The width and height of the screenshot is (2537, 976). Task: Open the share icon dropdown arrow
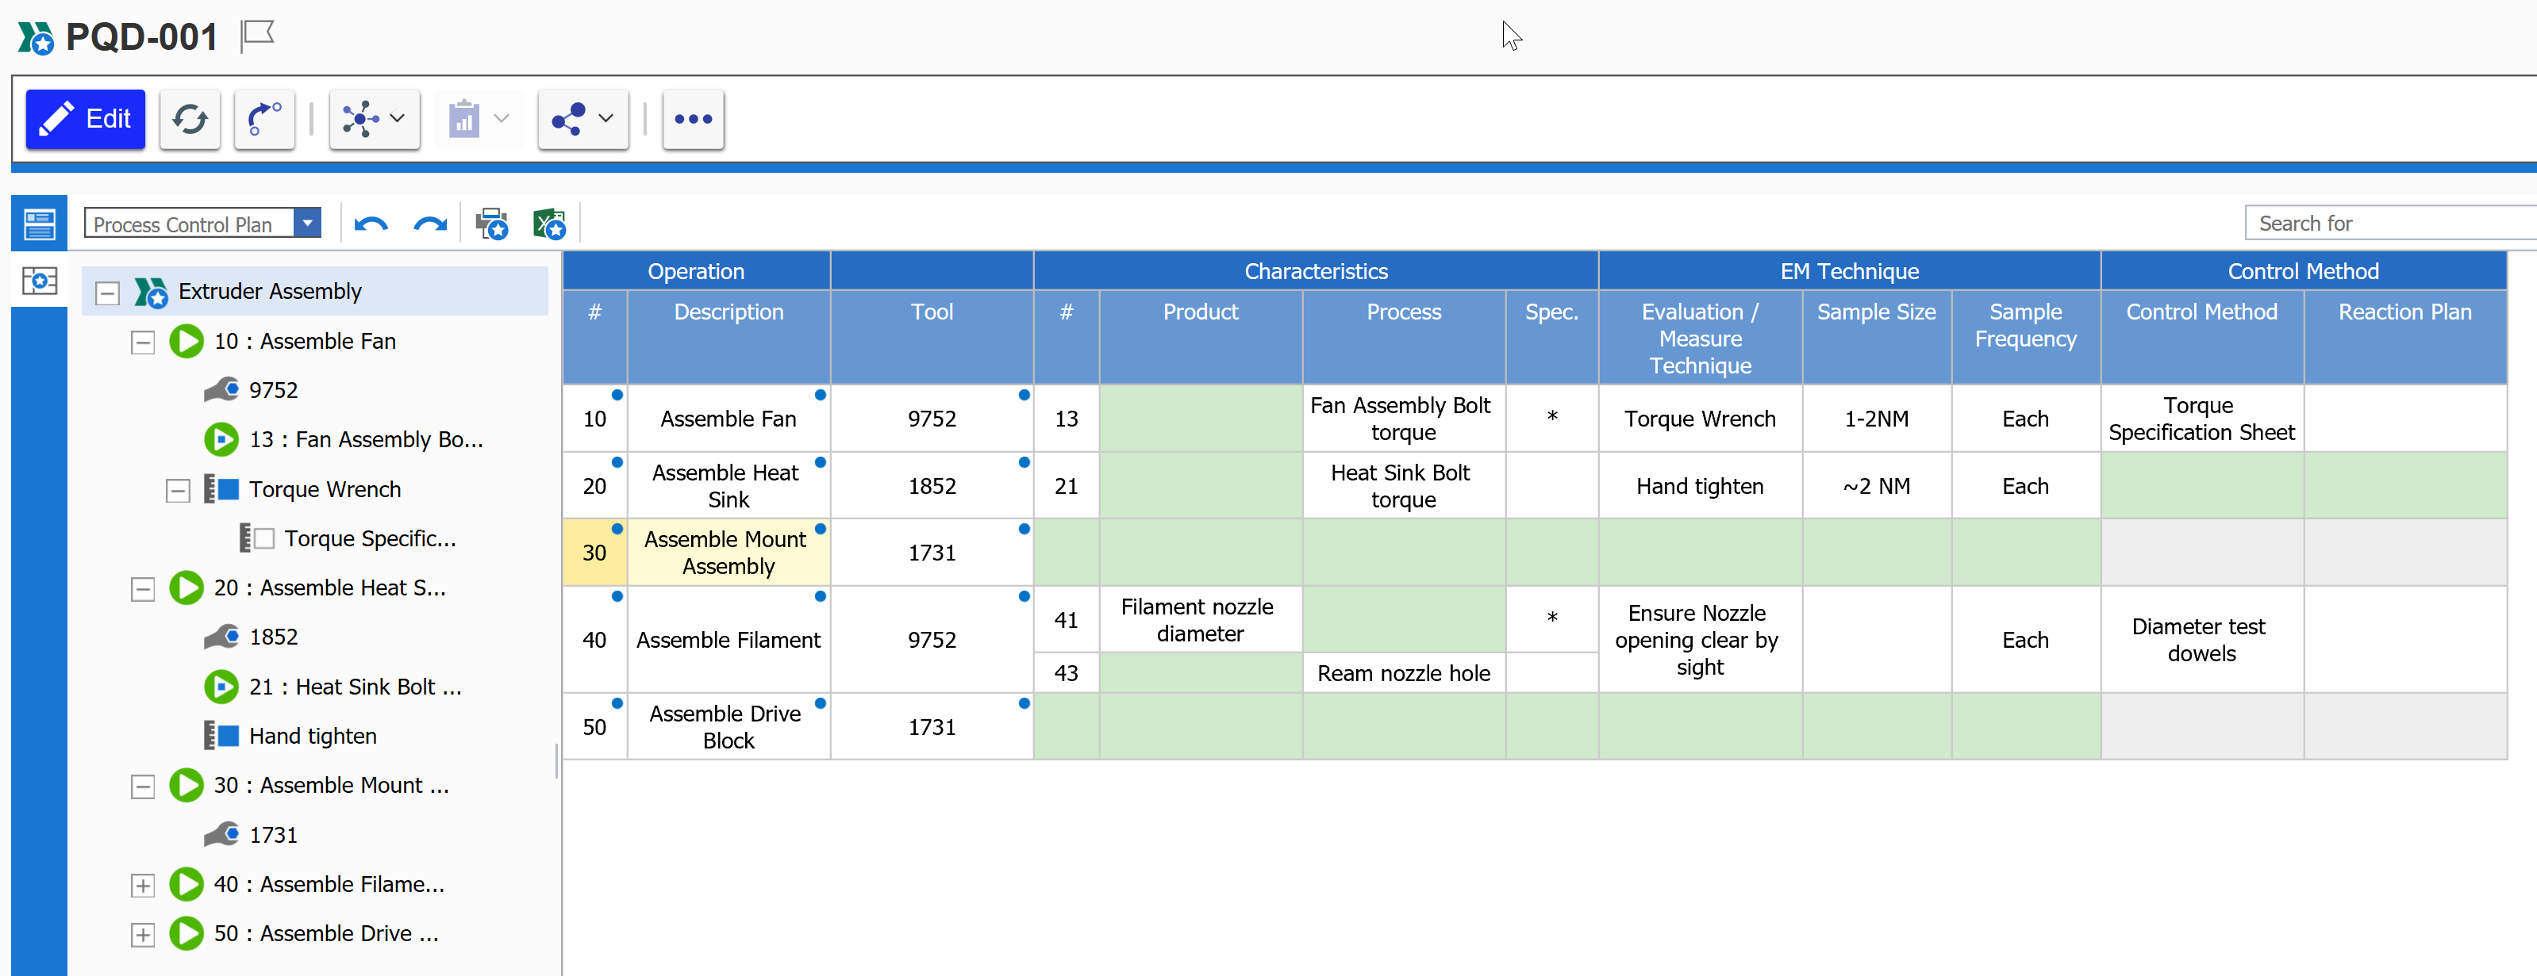click(x=605, y=119)
